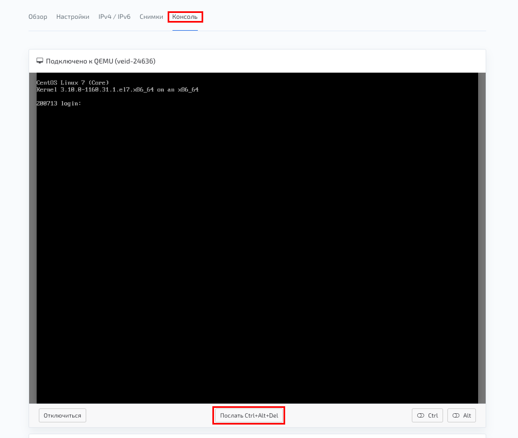Click the CentOS Linux 7 (Core) line
Screen dimensions: 518x438
pyautogui.click(x=73, y=82)
